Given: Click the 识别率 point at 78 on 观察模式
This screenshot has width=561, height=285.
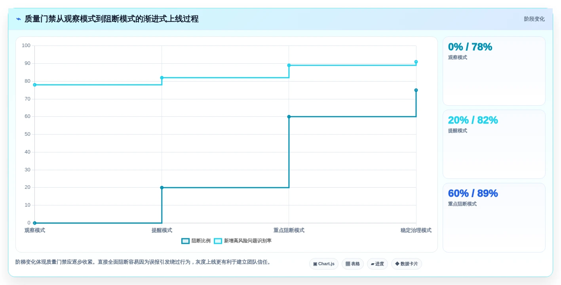Looking at the screenshot, I should click(35, 85).
